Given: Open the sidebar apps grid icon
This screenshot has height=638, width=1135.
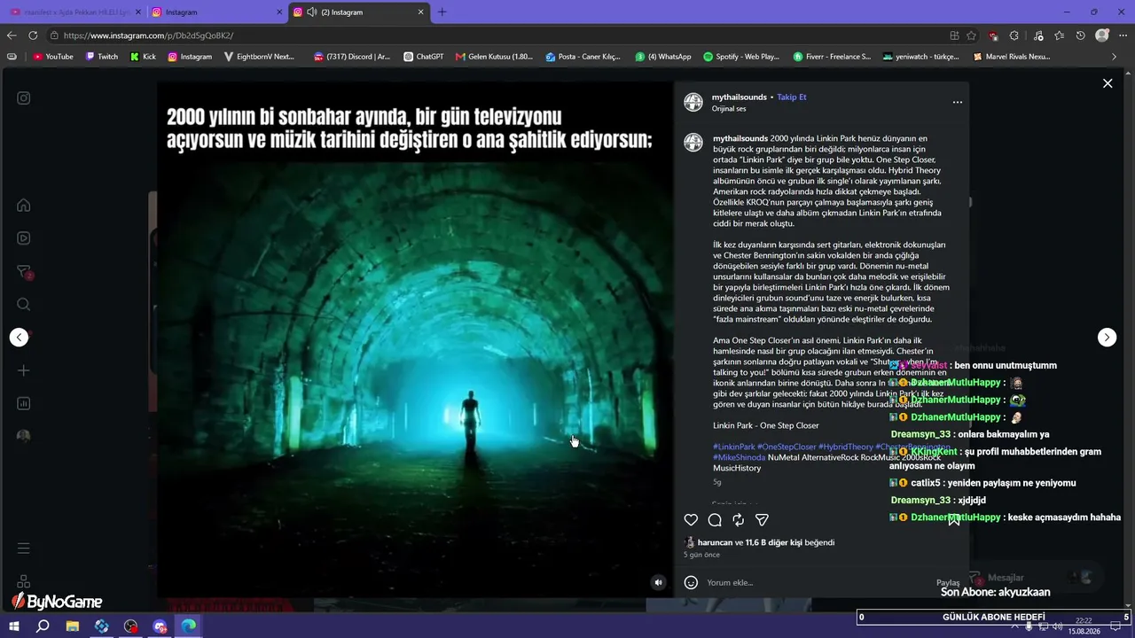Looking at the screenshot, I should (24, 581).
